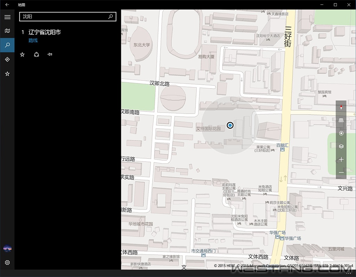Select the Search tab in sidebar
This screenshot has width=356, height=277.
point(7,45)
